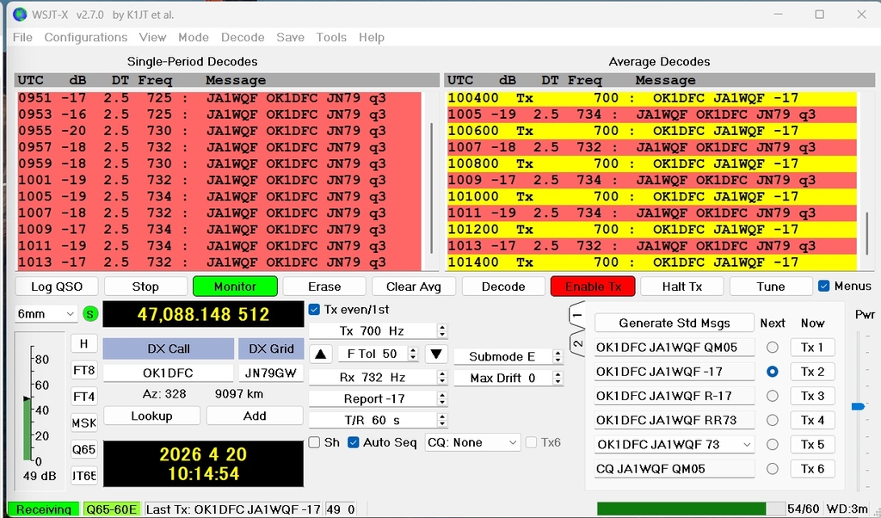Open the Tools menu
The height and width of the screenshot is (518, 881).
click(331, 37)
